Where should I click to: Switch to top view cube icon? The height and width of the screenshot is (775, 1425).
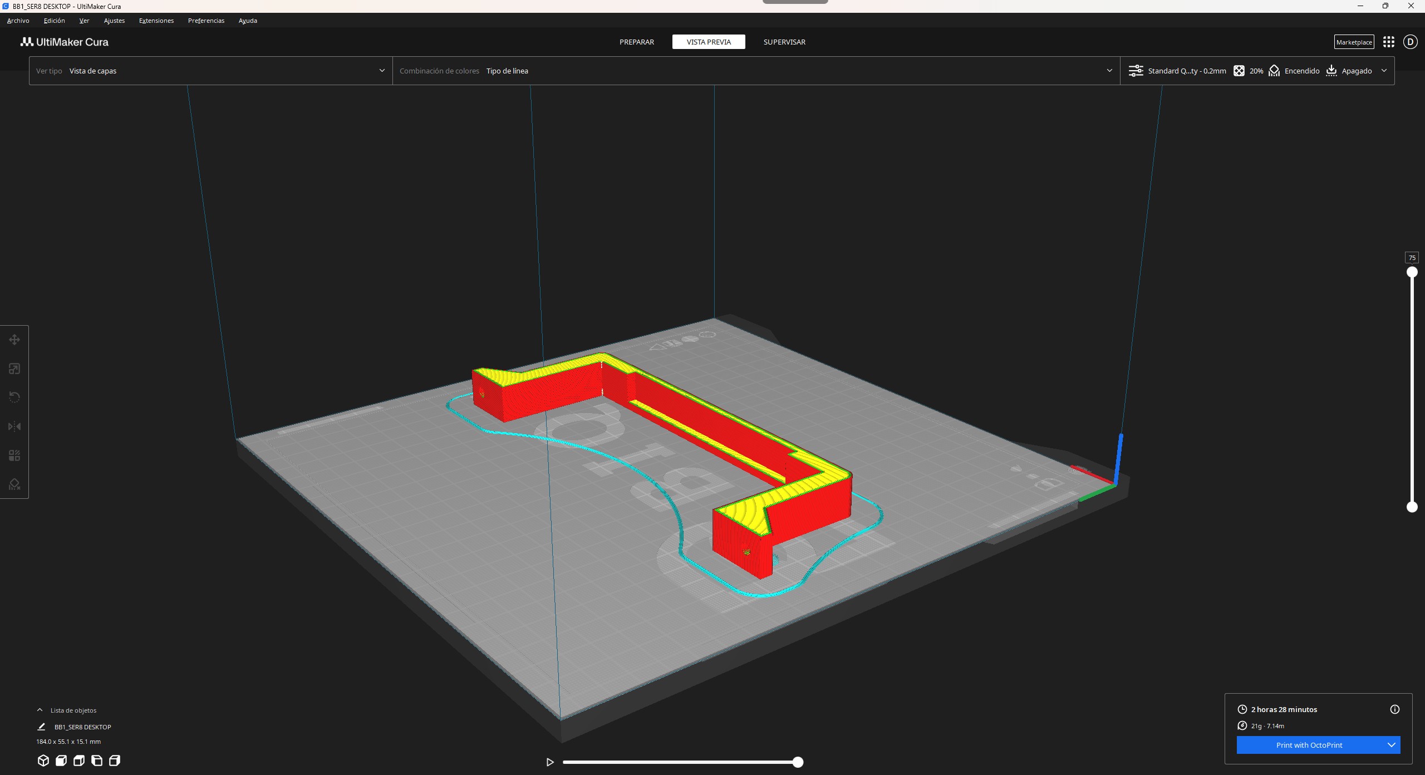click(79, 761)
